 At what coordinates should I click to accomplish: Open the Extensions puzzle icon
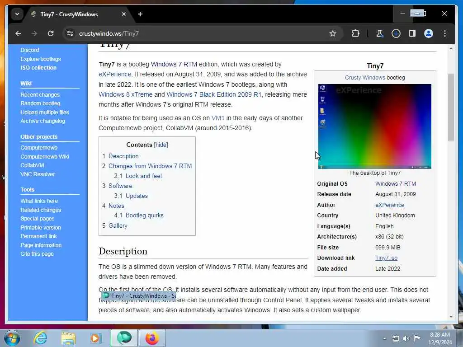(355, 33)
